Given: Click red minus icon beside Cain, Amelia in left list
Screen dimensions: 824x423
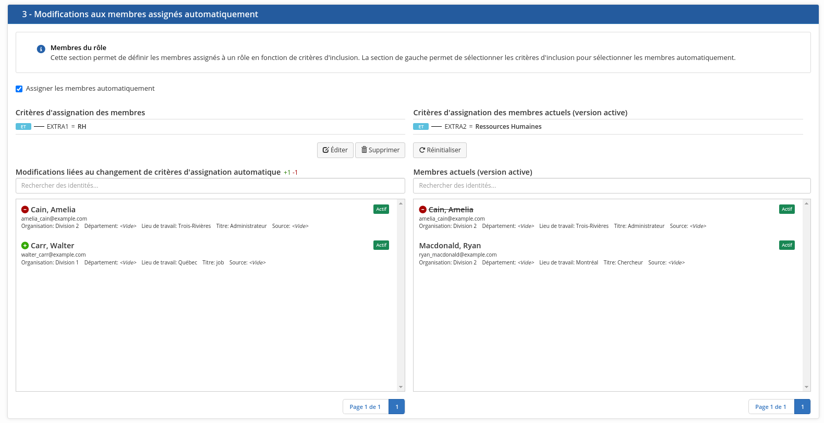Looking at the screenshot, I should [x=25, y=210].
